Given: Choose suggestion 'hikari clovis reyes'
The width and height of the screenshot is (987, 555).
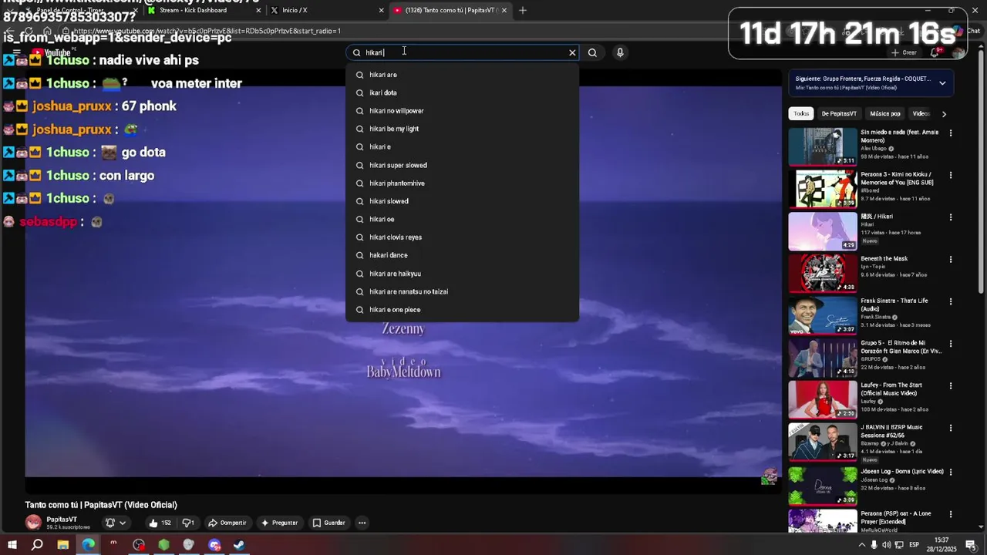Looking at the screenshot, I should point(462,237).
